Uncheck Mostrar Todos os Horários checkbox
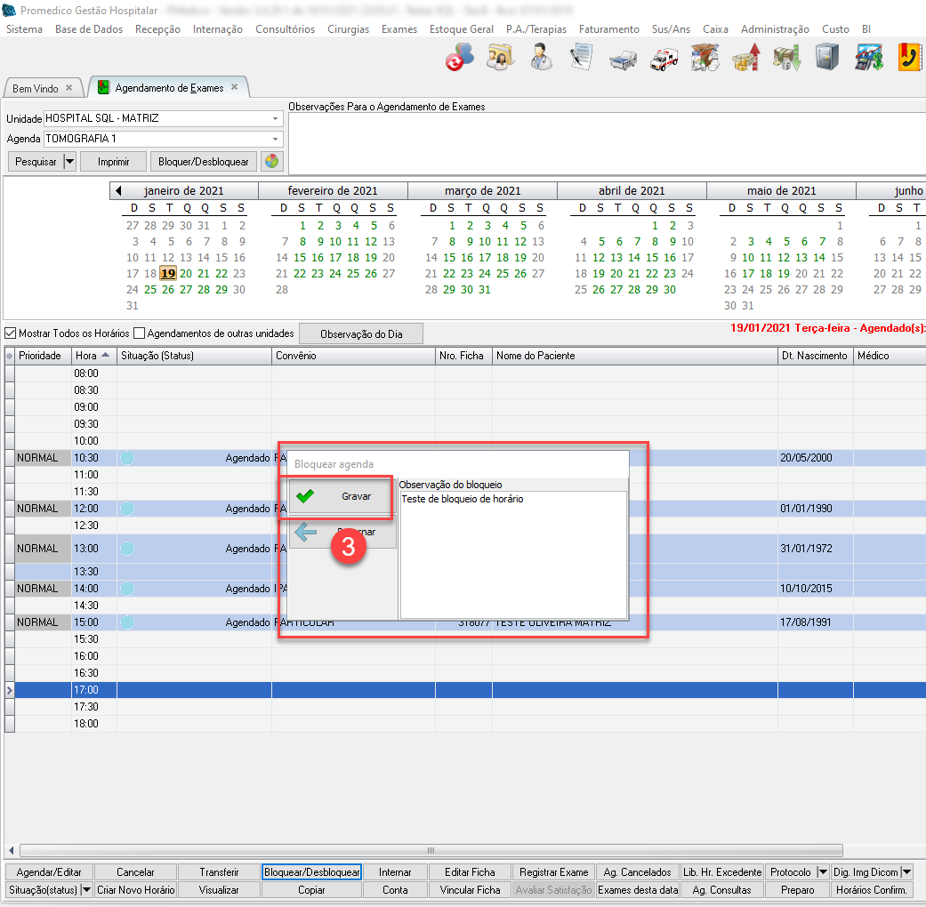 tap(11, 333)
